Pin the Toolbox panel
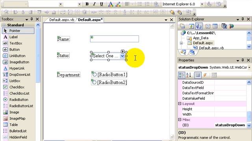The height and width of the screenshot is (141, 252). [x=31, y=19]
